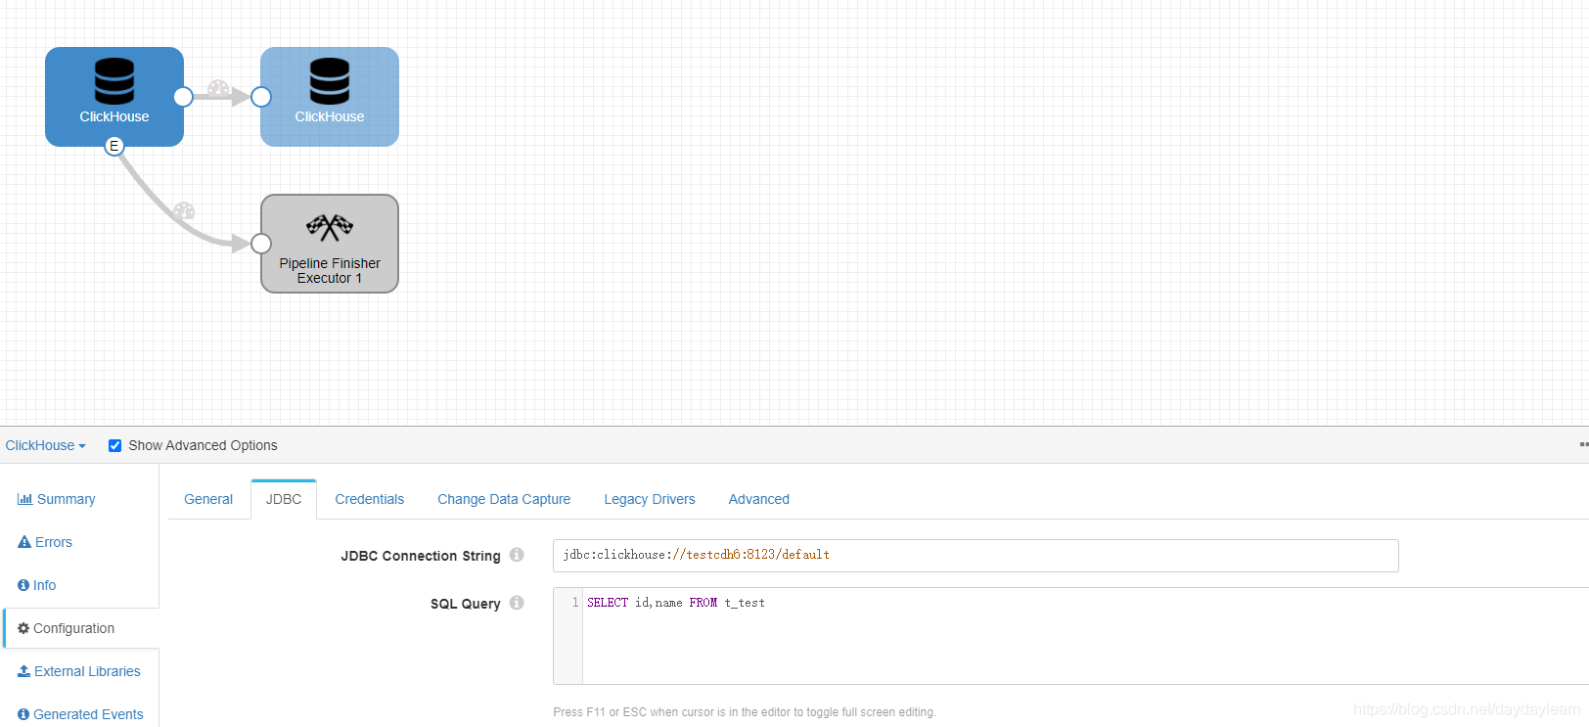Open the Summary section link

click(x=66, y=499)
